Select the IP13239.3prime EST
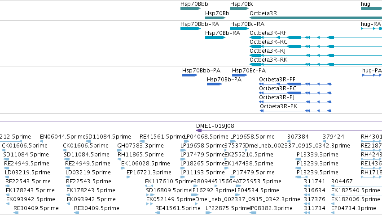This screenshot has width=382, height=215. (x=317, y=164)
